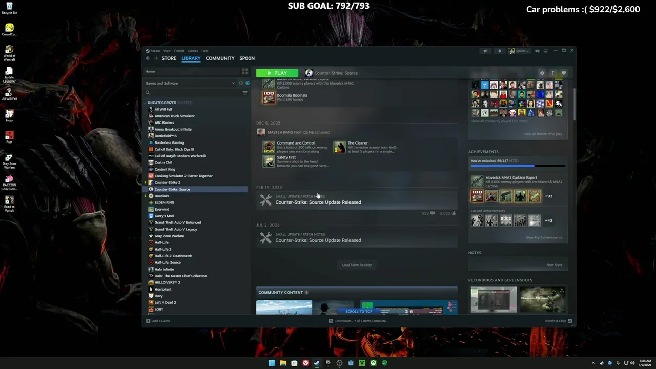Toggle library grid view icon

tap(244, 71)
